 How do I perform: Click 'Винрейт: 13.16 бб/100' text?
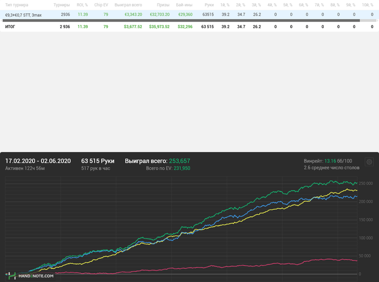(328, 161)
